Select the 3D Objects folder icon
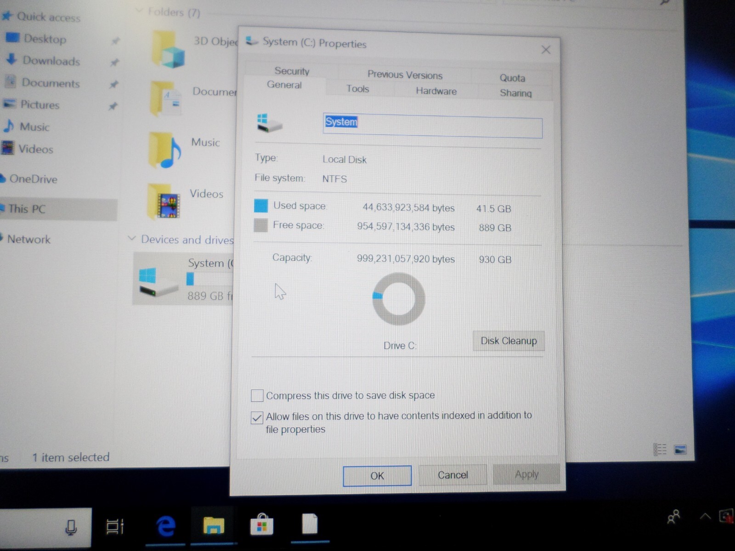Viewport: 735px width, 551px height. tap(168, 49)
